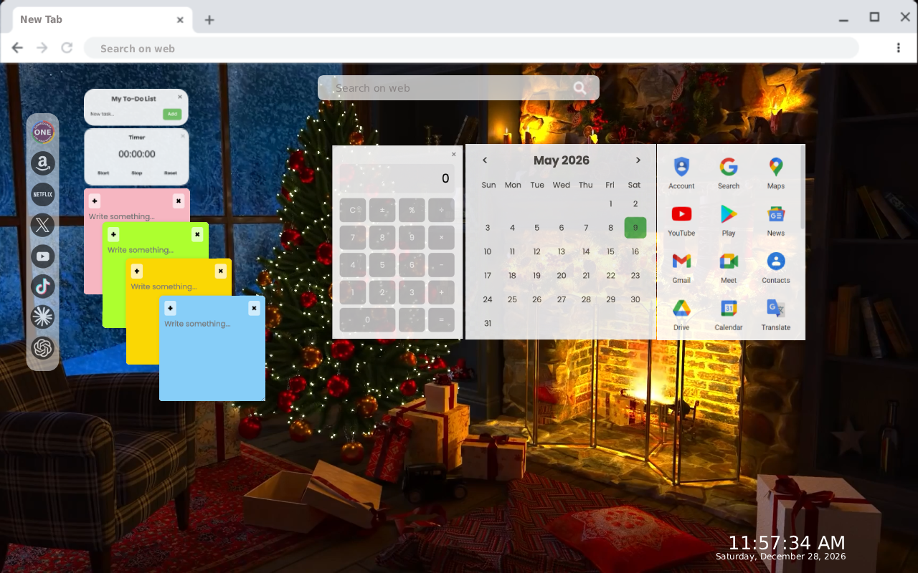Select May 9 on the calendar
The image size is (918, 573).
(635, 228)
